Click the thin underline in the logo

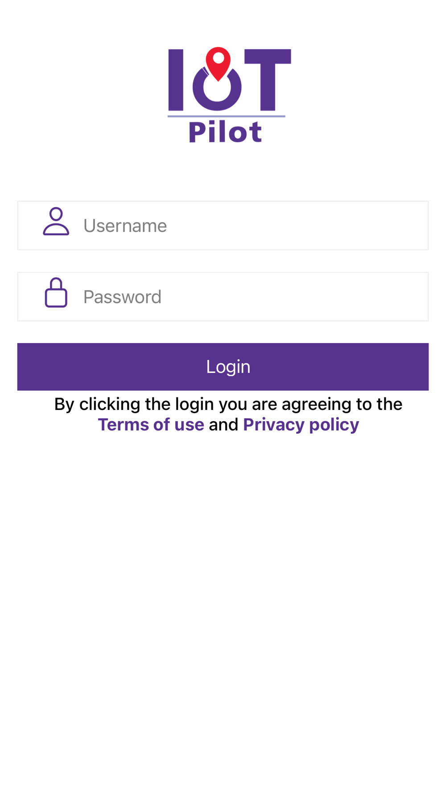226,116
